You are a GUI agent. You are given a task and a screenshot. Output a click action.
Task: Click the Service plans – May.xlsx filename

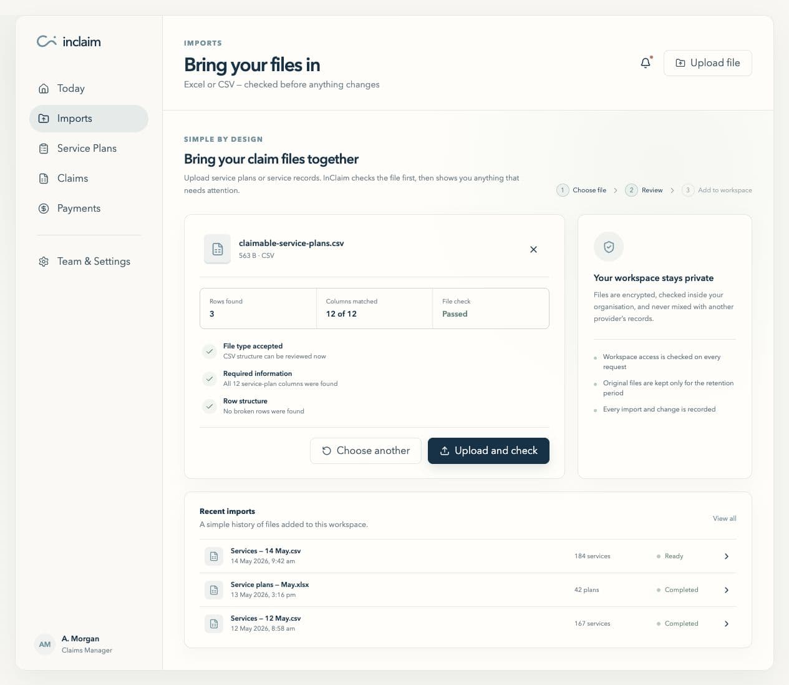click(x=269, y=584)
